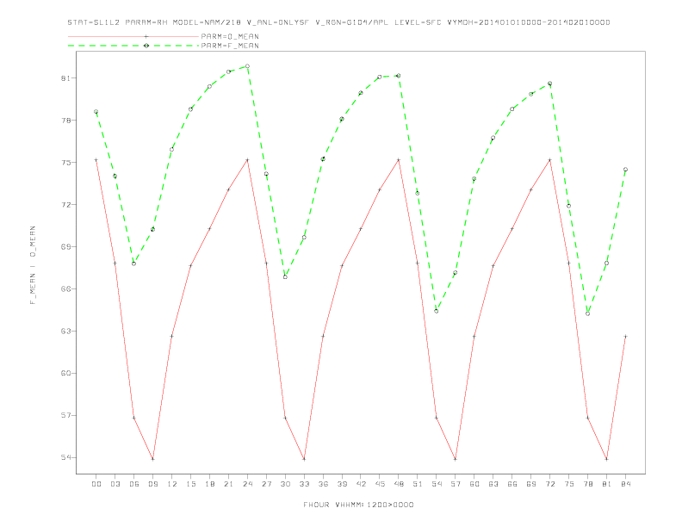Click the vertical axis title F_MEAN | O_MEAN

[x=33, y=265]
